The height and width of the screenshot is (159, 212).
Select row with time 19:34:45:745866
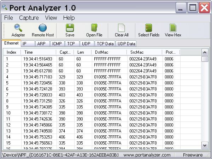point(102,125)
